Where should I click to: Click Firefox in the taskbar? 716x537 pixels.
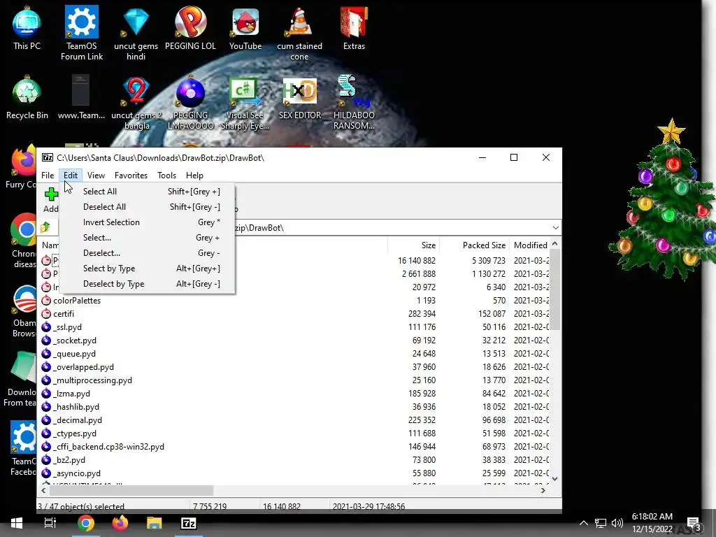point(120,523)
